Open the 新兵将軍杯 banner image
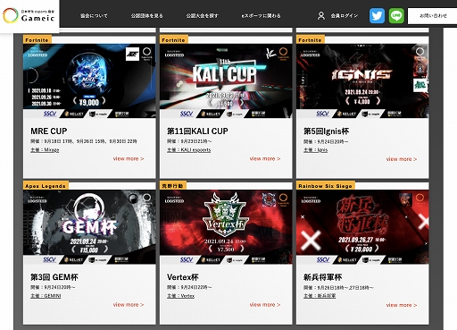Viewport: 457px width, 330px height. [362, 226]
